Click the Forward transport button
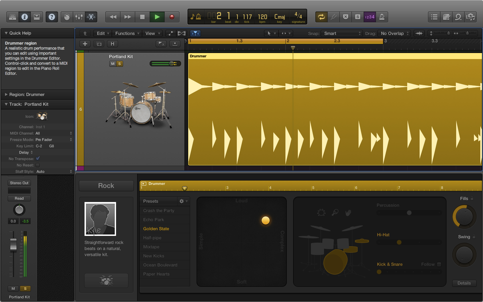 tap(128, 17)
